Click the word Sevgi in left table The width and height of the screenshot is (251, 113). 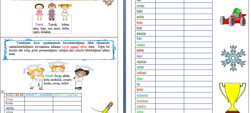click(x=9, y=99)
